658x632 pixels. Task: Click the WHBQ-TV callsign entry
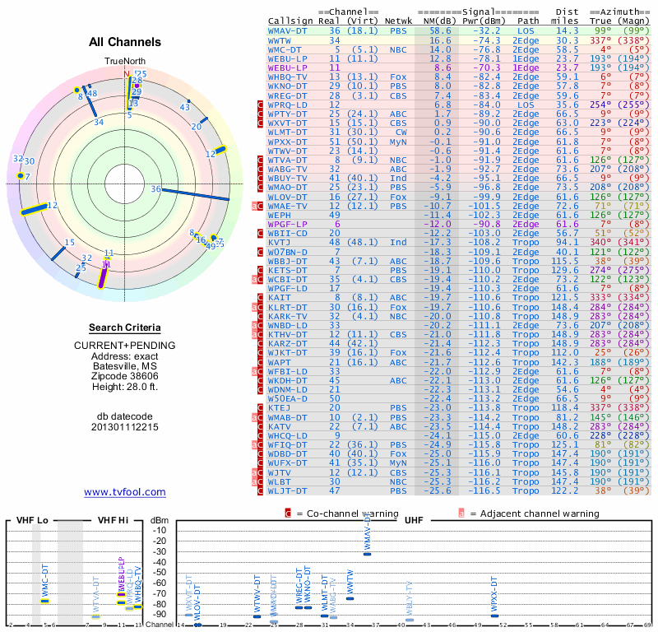[289, 77]
